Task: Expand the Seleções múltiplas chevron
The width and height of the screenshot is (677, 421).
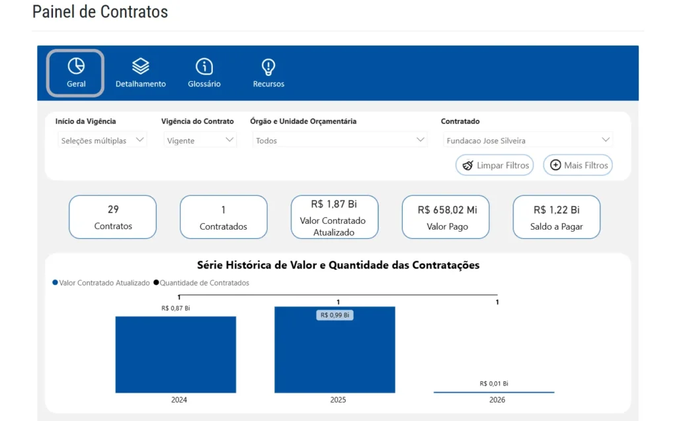Action: 139,140
